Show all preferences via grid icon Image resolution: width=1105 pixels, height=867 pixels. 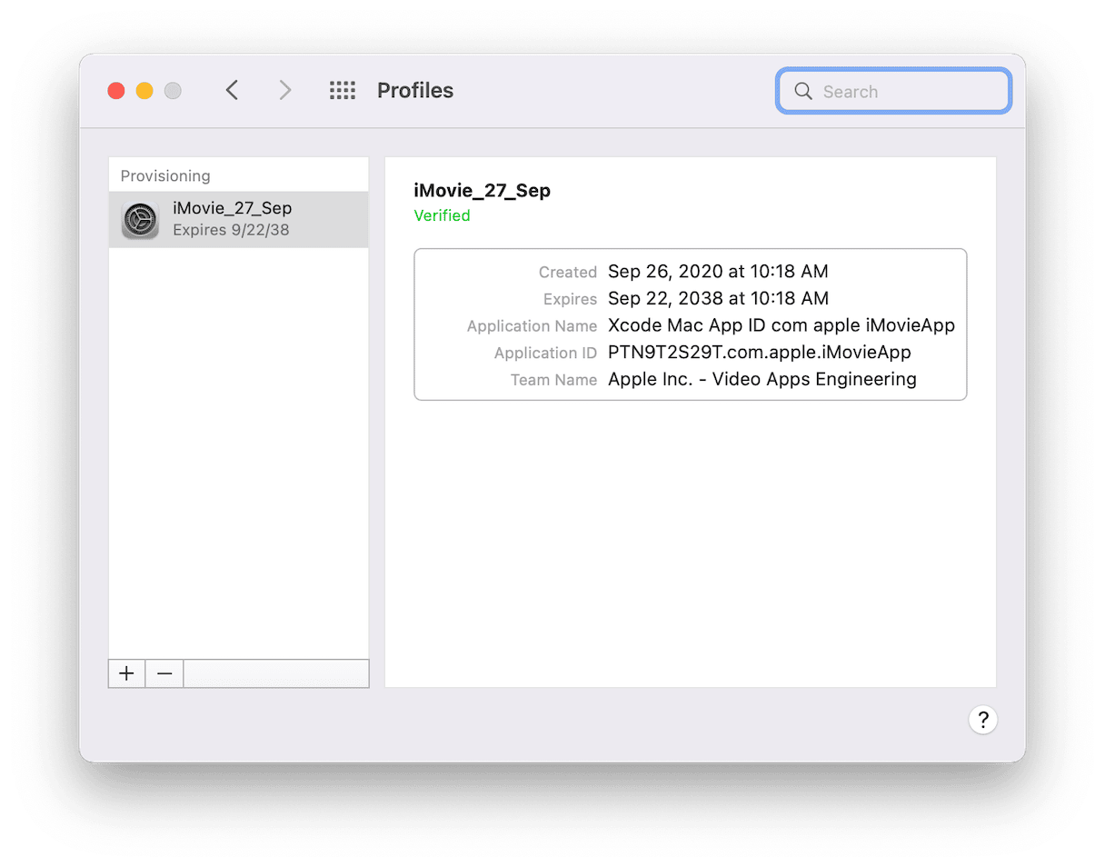click(x=342, y=90)
